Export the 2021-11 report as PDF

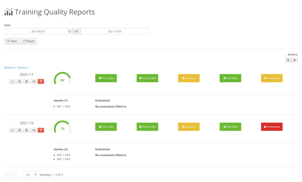(x=19, y=81)
